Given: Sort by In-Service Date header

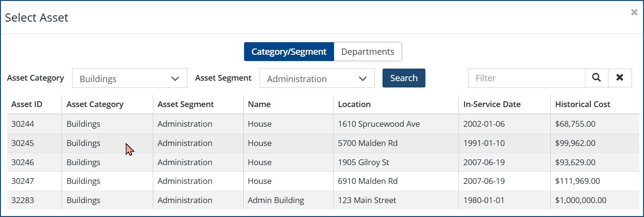Looking at the screenshot, I should pos(492,104).
